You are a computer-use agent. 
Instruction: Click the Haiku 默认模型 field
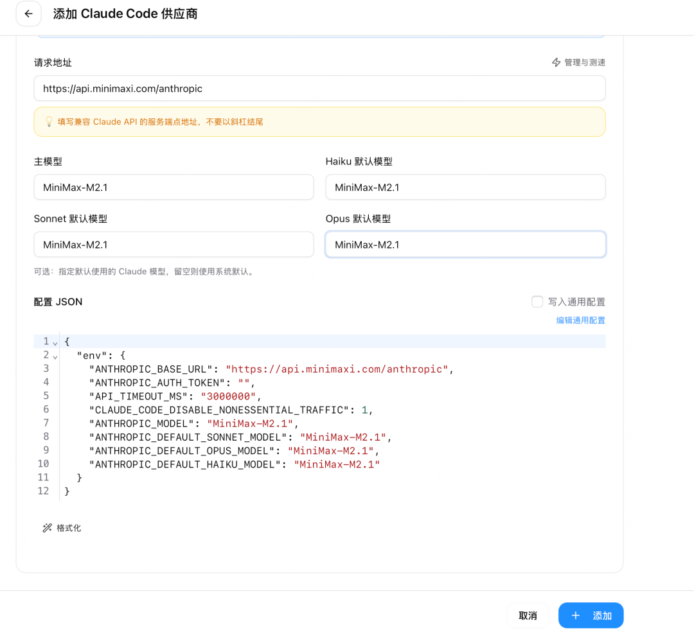coord(465,187)
